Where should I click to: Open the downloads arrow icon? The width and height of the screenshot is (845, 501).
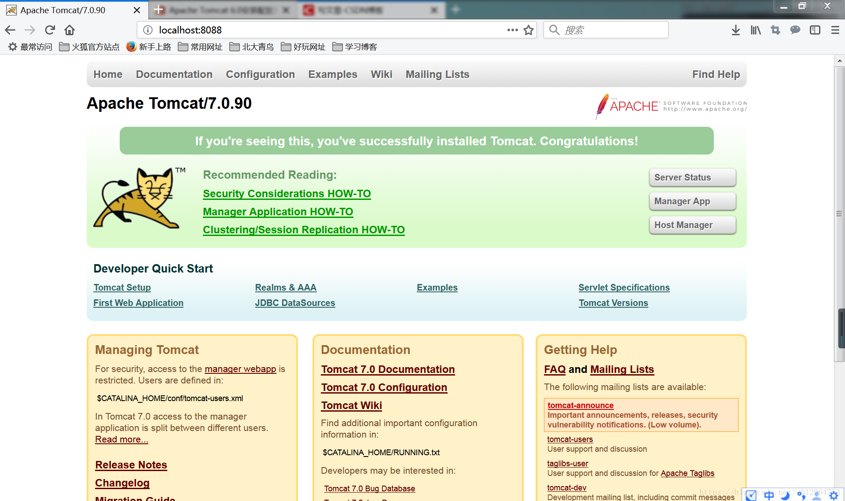click(735, 30)
